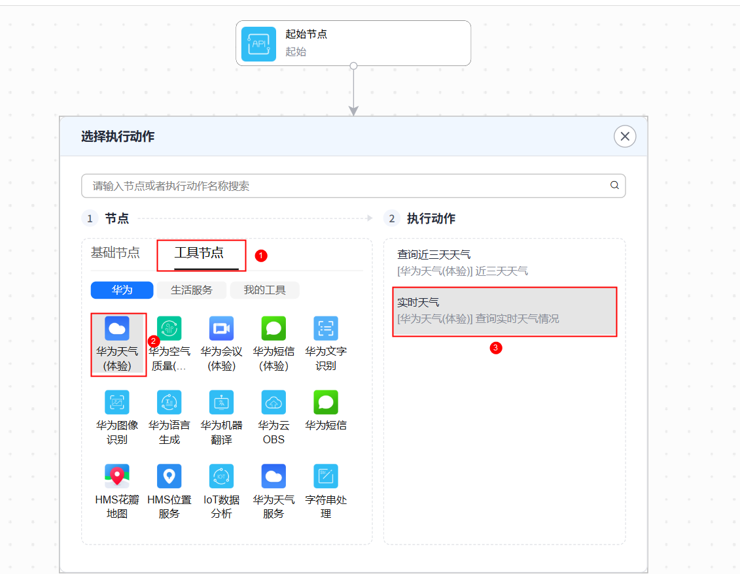This screenshot has height=574, width=740.
Task: Select the 华为天气(体验) tool icon
Action: (117, 328)
